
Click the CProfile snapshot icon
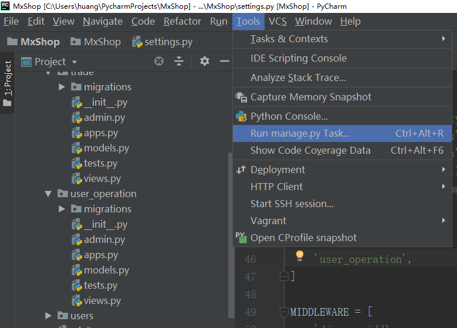coord(241,238)
